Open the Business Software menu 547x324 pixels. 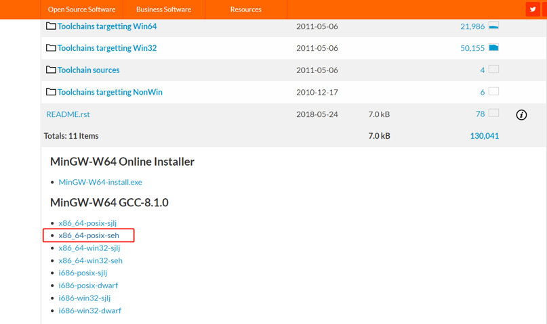point(163,9)
